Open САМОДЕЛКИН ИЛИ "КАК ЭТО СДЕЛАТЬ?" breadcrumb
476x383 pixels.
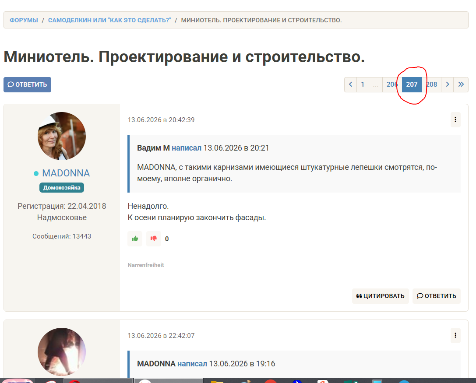109,20
